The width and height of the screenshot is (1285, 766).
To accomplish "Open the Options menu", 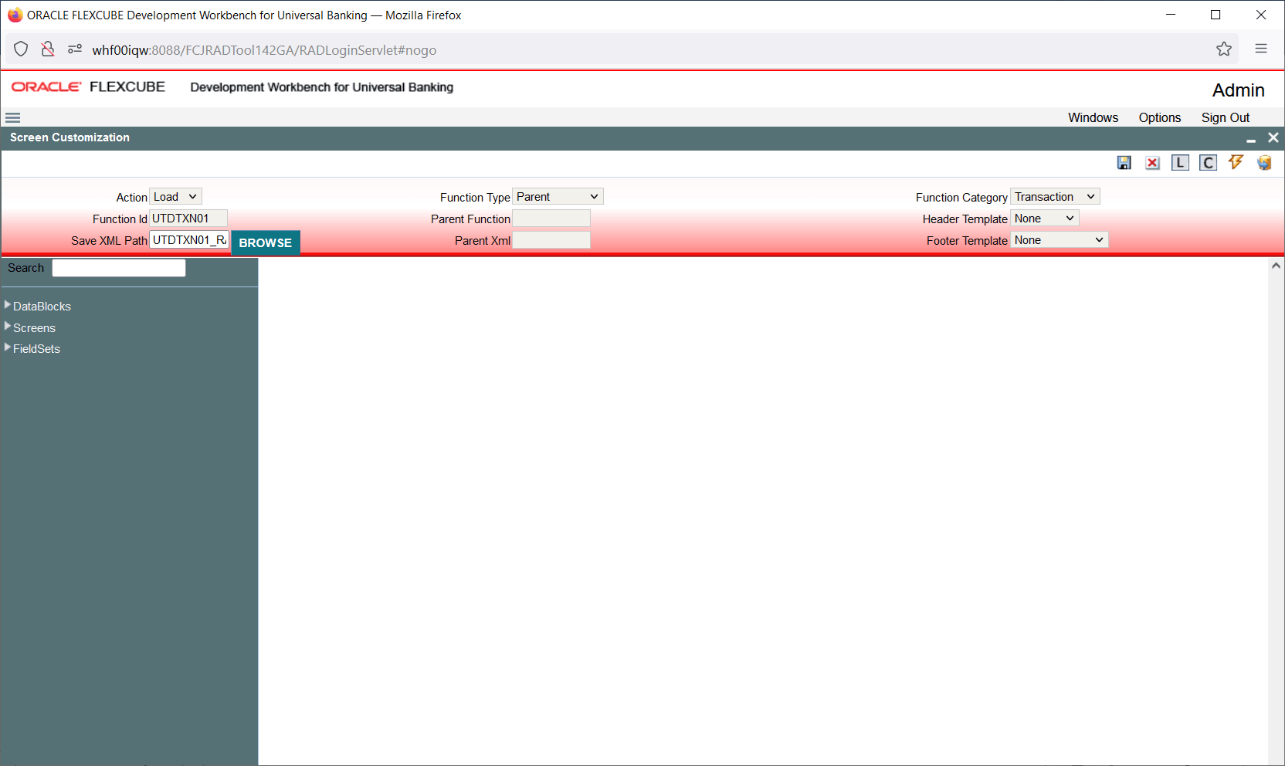I will pos(1159,117).
